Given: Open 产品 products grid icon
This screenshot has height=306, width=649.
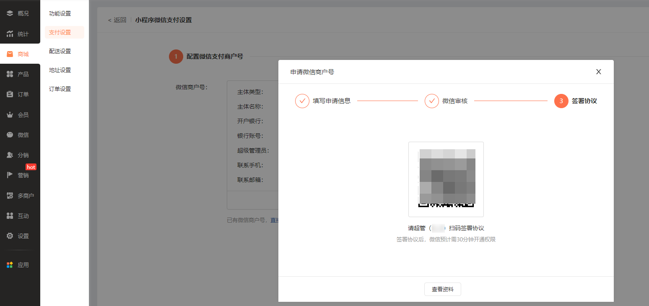Looking at the screenshot, I should point(10,74).
